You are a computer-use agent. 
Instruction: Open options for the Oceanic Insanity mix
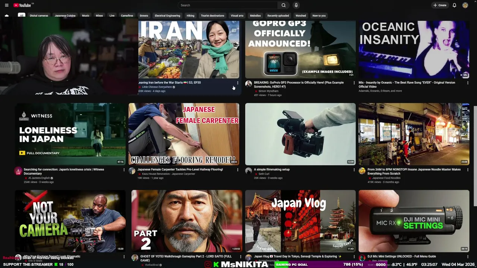pyautogui.click(x=468, y=83)
